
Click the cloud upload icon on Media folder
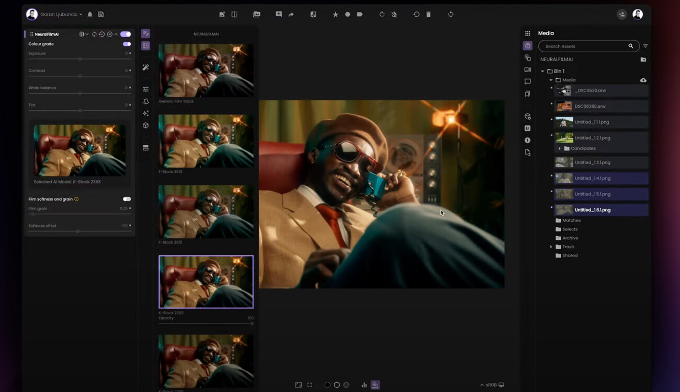point(643,80)
